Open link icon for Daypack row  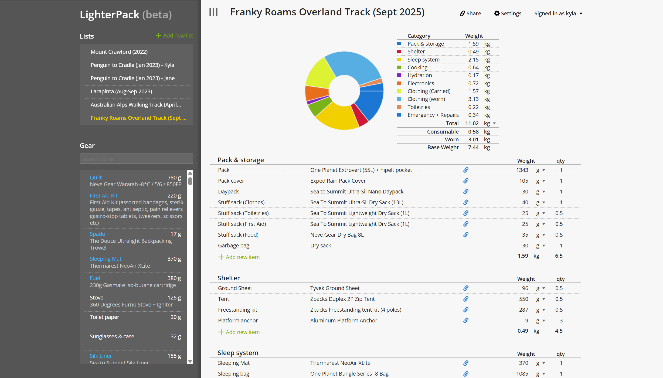pyautogui.click(x=466, y=192)
